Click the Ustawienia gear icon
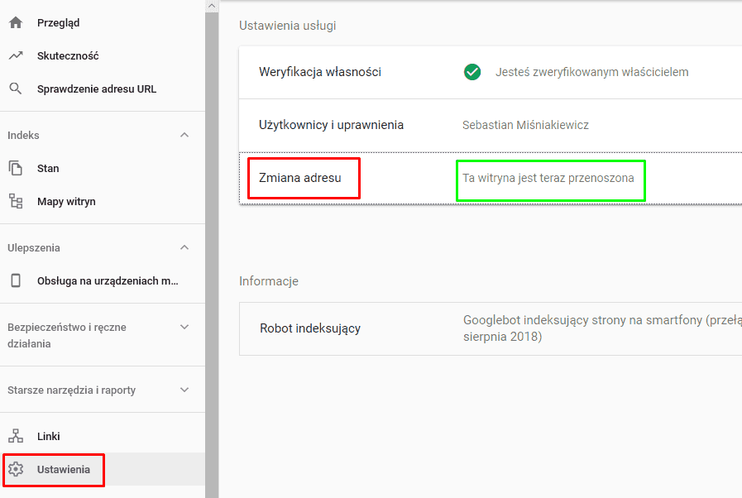742x498 pixels. pyautogui.click(x=16, y=470)
